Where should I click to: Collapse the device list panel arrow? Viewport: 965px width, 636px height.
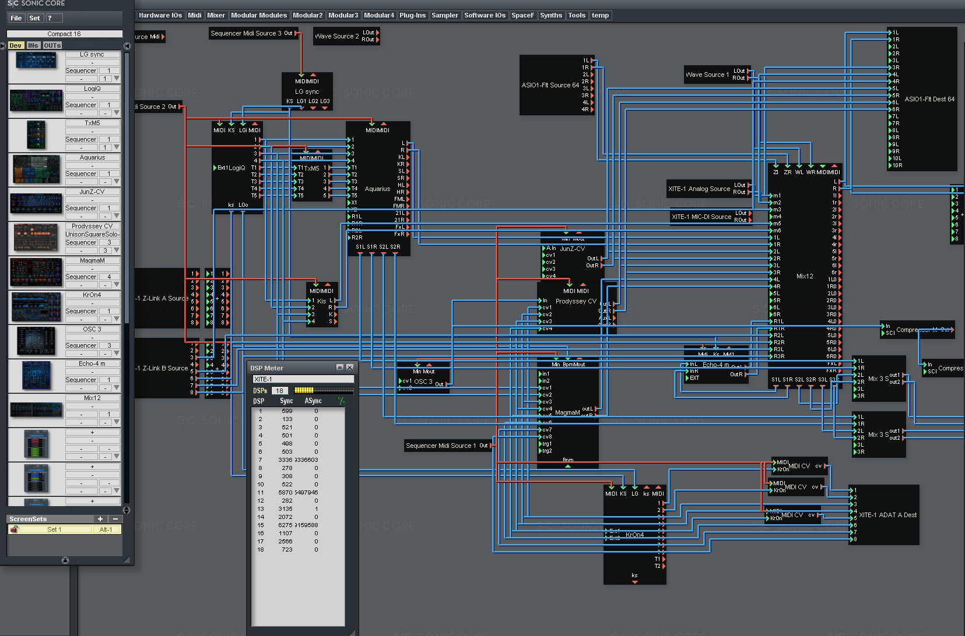[x=127, y=45]
